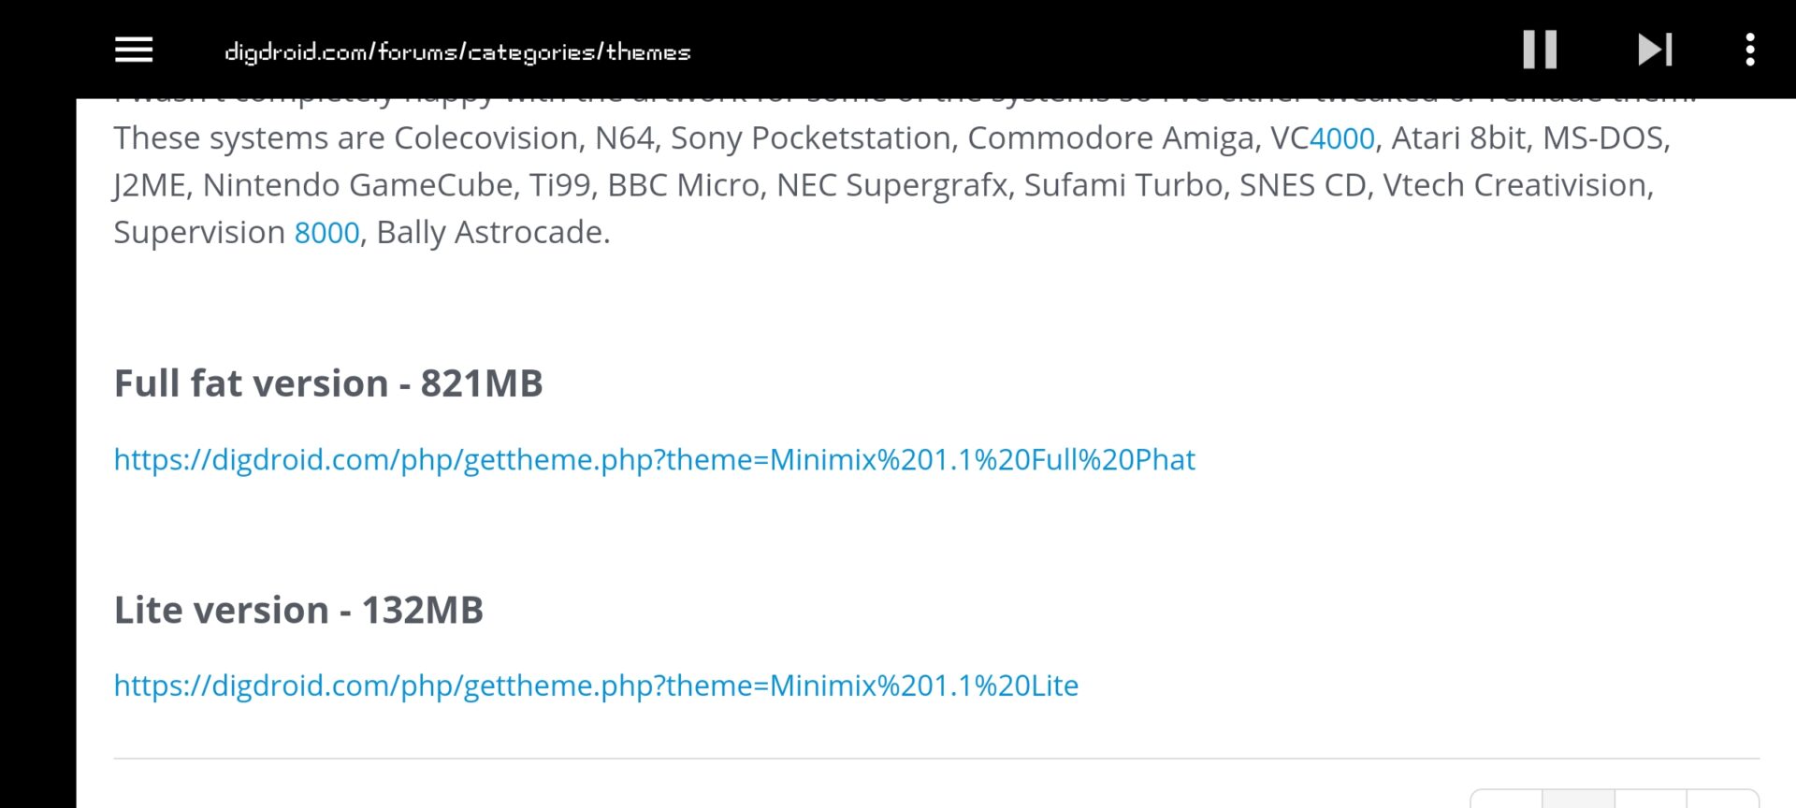Image resolution: width=1796 pixels, height=808 pixels.
Task: Open the Minimix Lite download link
Action: click(596, 685)
